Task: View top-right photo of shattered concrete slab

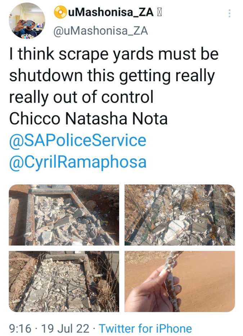Action: (x=180, y=215)
